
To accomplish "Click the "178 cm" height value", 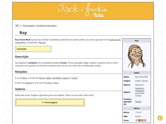I will (138, 112).
